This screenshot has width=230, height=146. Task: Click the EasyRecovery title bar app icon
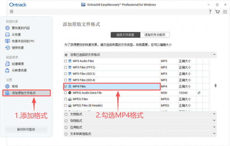click(x=83, y=5)
